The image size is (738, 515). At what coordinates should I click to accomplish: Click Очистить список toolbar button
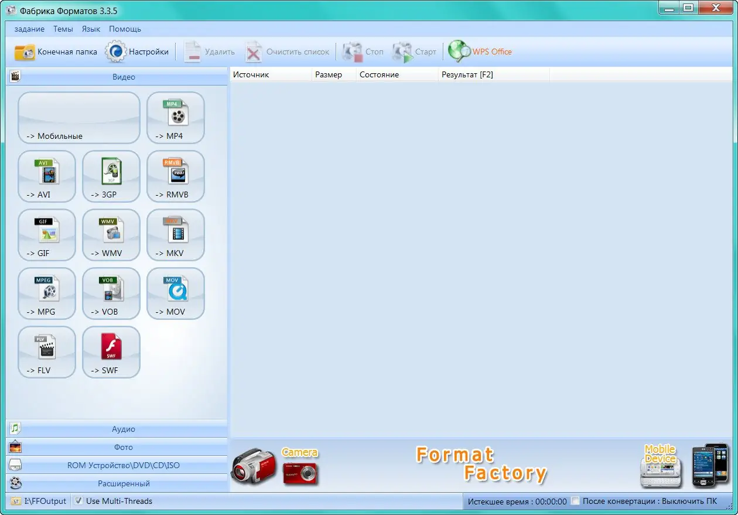pyautogui.click(x=288, y=52)
